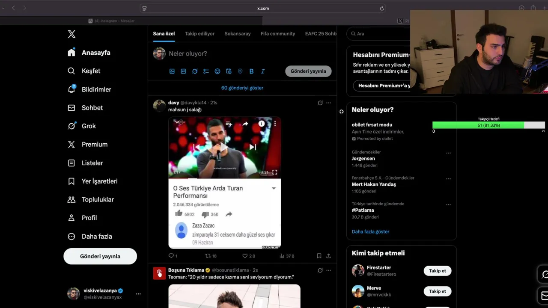Click Grok enhance icon in composer

195,71
